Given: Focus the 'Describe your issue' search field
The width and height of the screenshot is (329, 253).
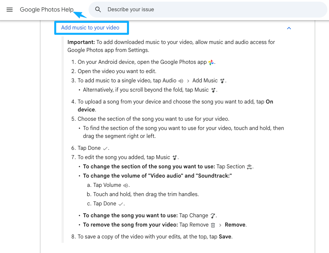Looking at the screenshot, I should [208, 10].
